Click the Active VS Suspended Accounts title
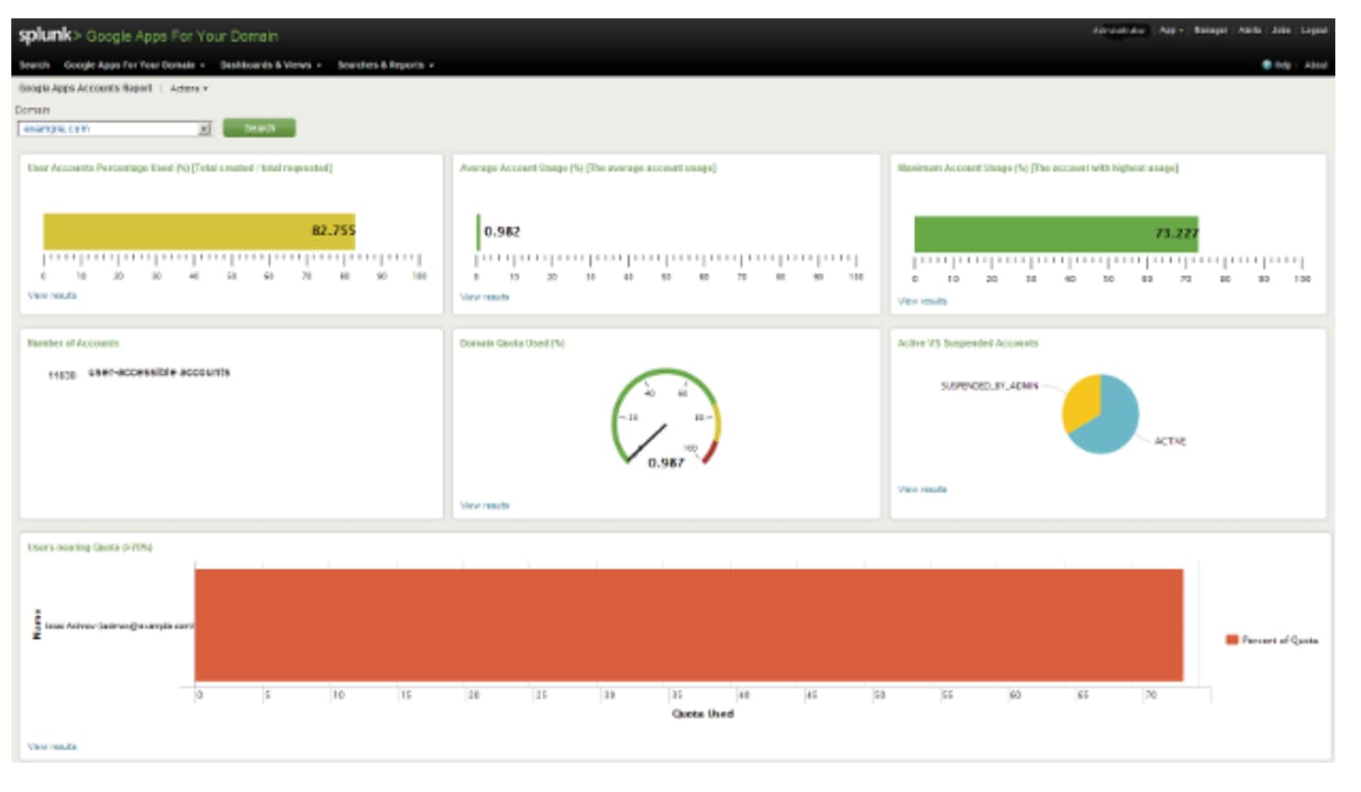The height and width of the screenshot is (792, 1361). click(x=968, y=344)
